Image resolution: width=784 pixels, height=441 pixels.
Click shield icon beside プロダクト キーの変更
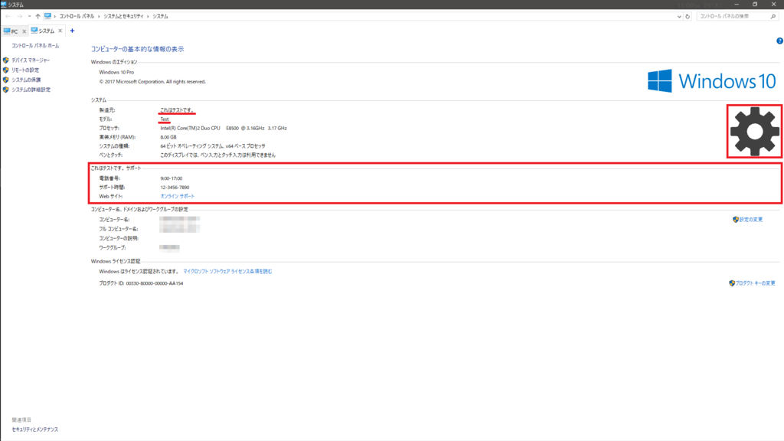pos(732,283)
